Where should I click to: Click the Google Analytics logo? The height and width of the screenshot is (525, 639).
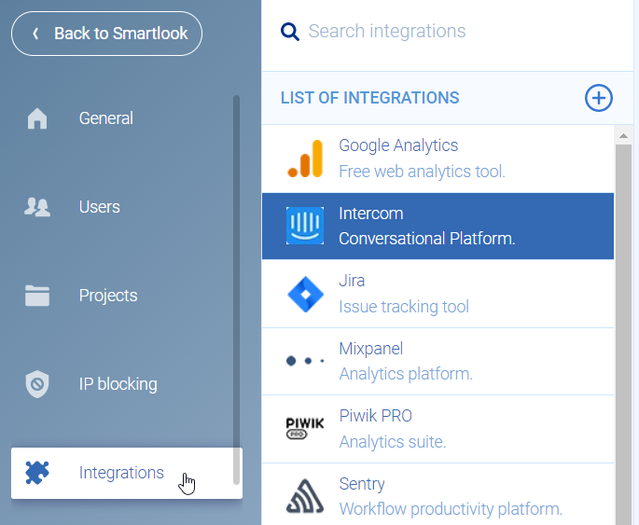coord(305,159)
